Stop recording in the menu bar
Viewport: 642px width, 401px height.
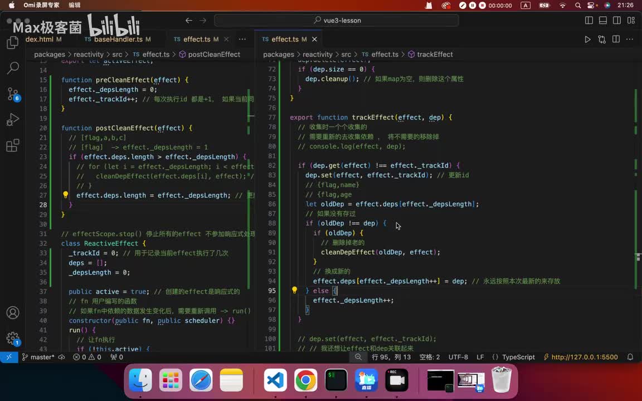(482, 6)
